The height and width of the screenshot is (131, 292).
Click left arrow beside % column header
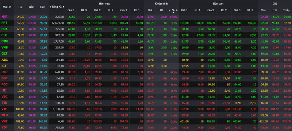pos(170,10)
